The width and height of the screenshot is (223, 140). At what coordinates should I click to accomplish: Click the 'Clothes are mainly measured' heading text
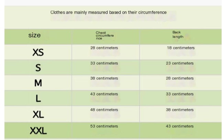[x=109, y=12]
